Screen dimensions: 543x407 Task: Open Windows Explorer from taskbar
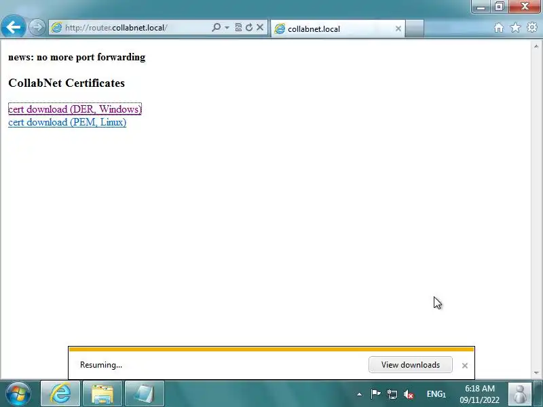(102, 394)
